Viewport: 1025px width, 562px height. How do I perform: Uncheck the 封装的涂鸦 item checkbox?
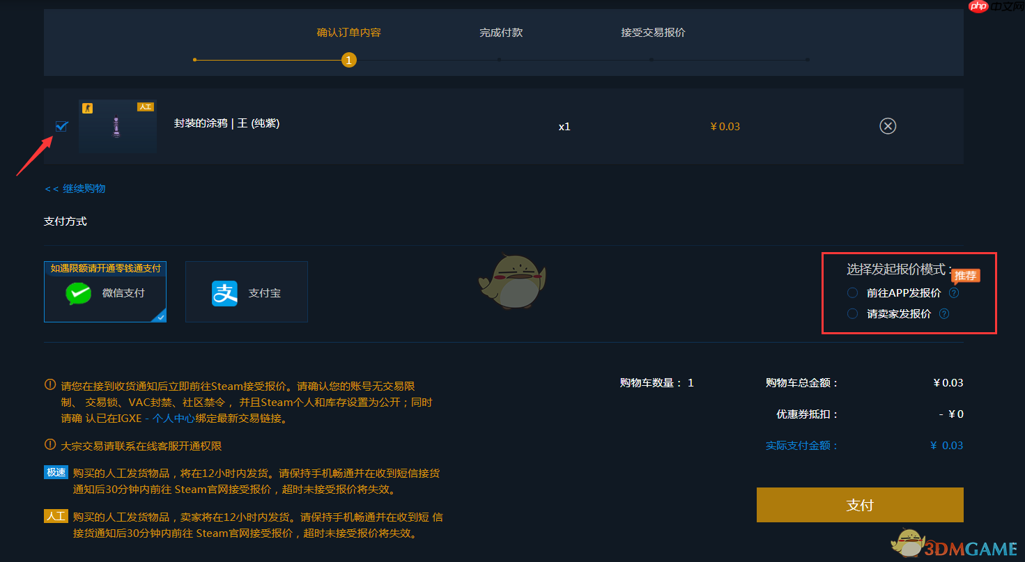click(61, 126)
